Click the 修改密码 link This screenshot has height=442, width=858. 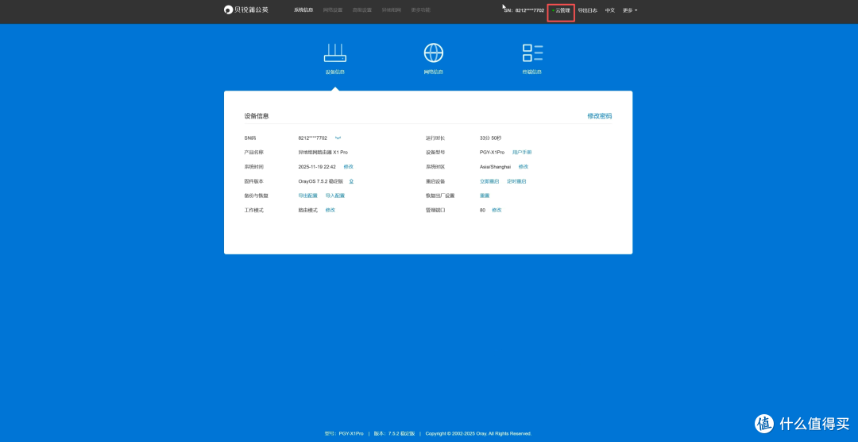point(599,116)
